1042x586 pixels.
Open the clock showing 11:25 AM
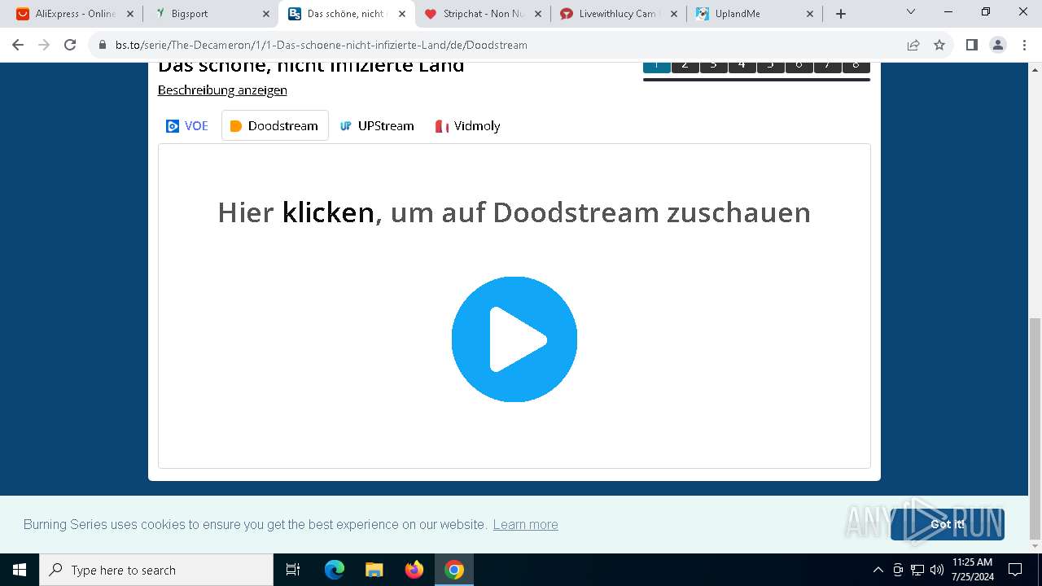click(972, 570)
